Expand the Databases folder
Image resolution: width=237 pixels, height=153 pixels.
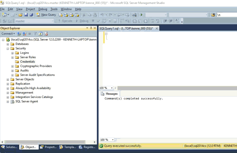8,44
